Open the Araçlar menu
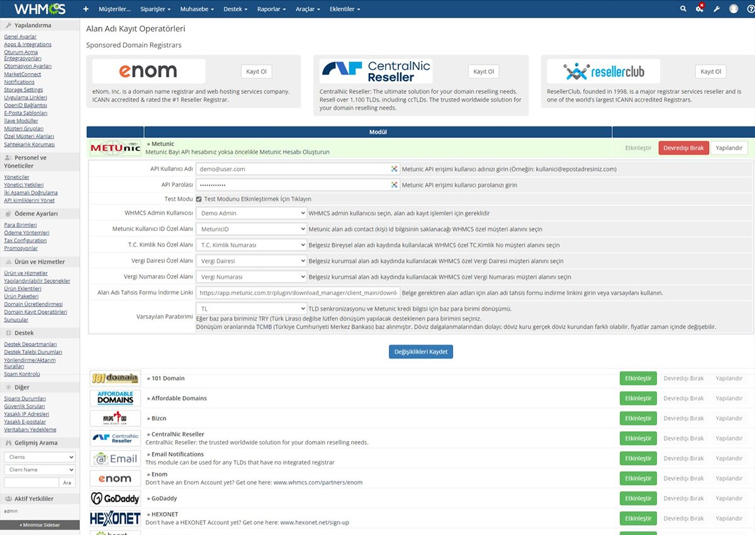 pyautogui.click(x=308, y=9)
